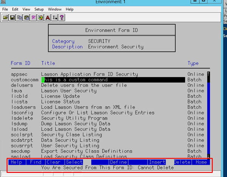This screenshot has width=227, height=177.
Task: Open the Window menu
Action: 54,9
